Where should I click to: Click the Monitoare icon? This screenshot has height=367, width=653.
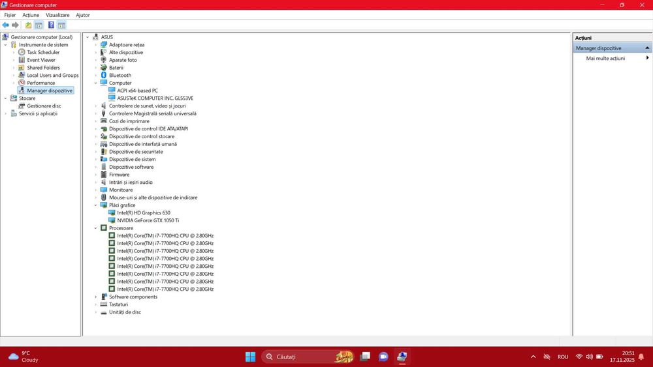104,190
